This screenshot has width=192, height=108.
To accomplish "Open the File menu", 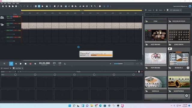I will [x=2, y=3].
